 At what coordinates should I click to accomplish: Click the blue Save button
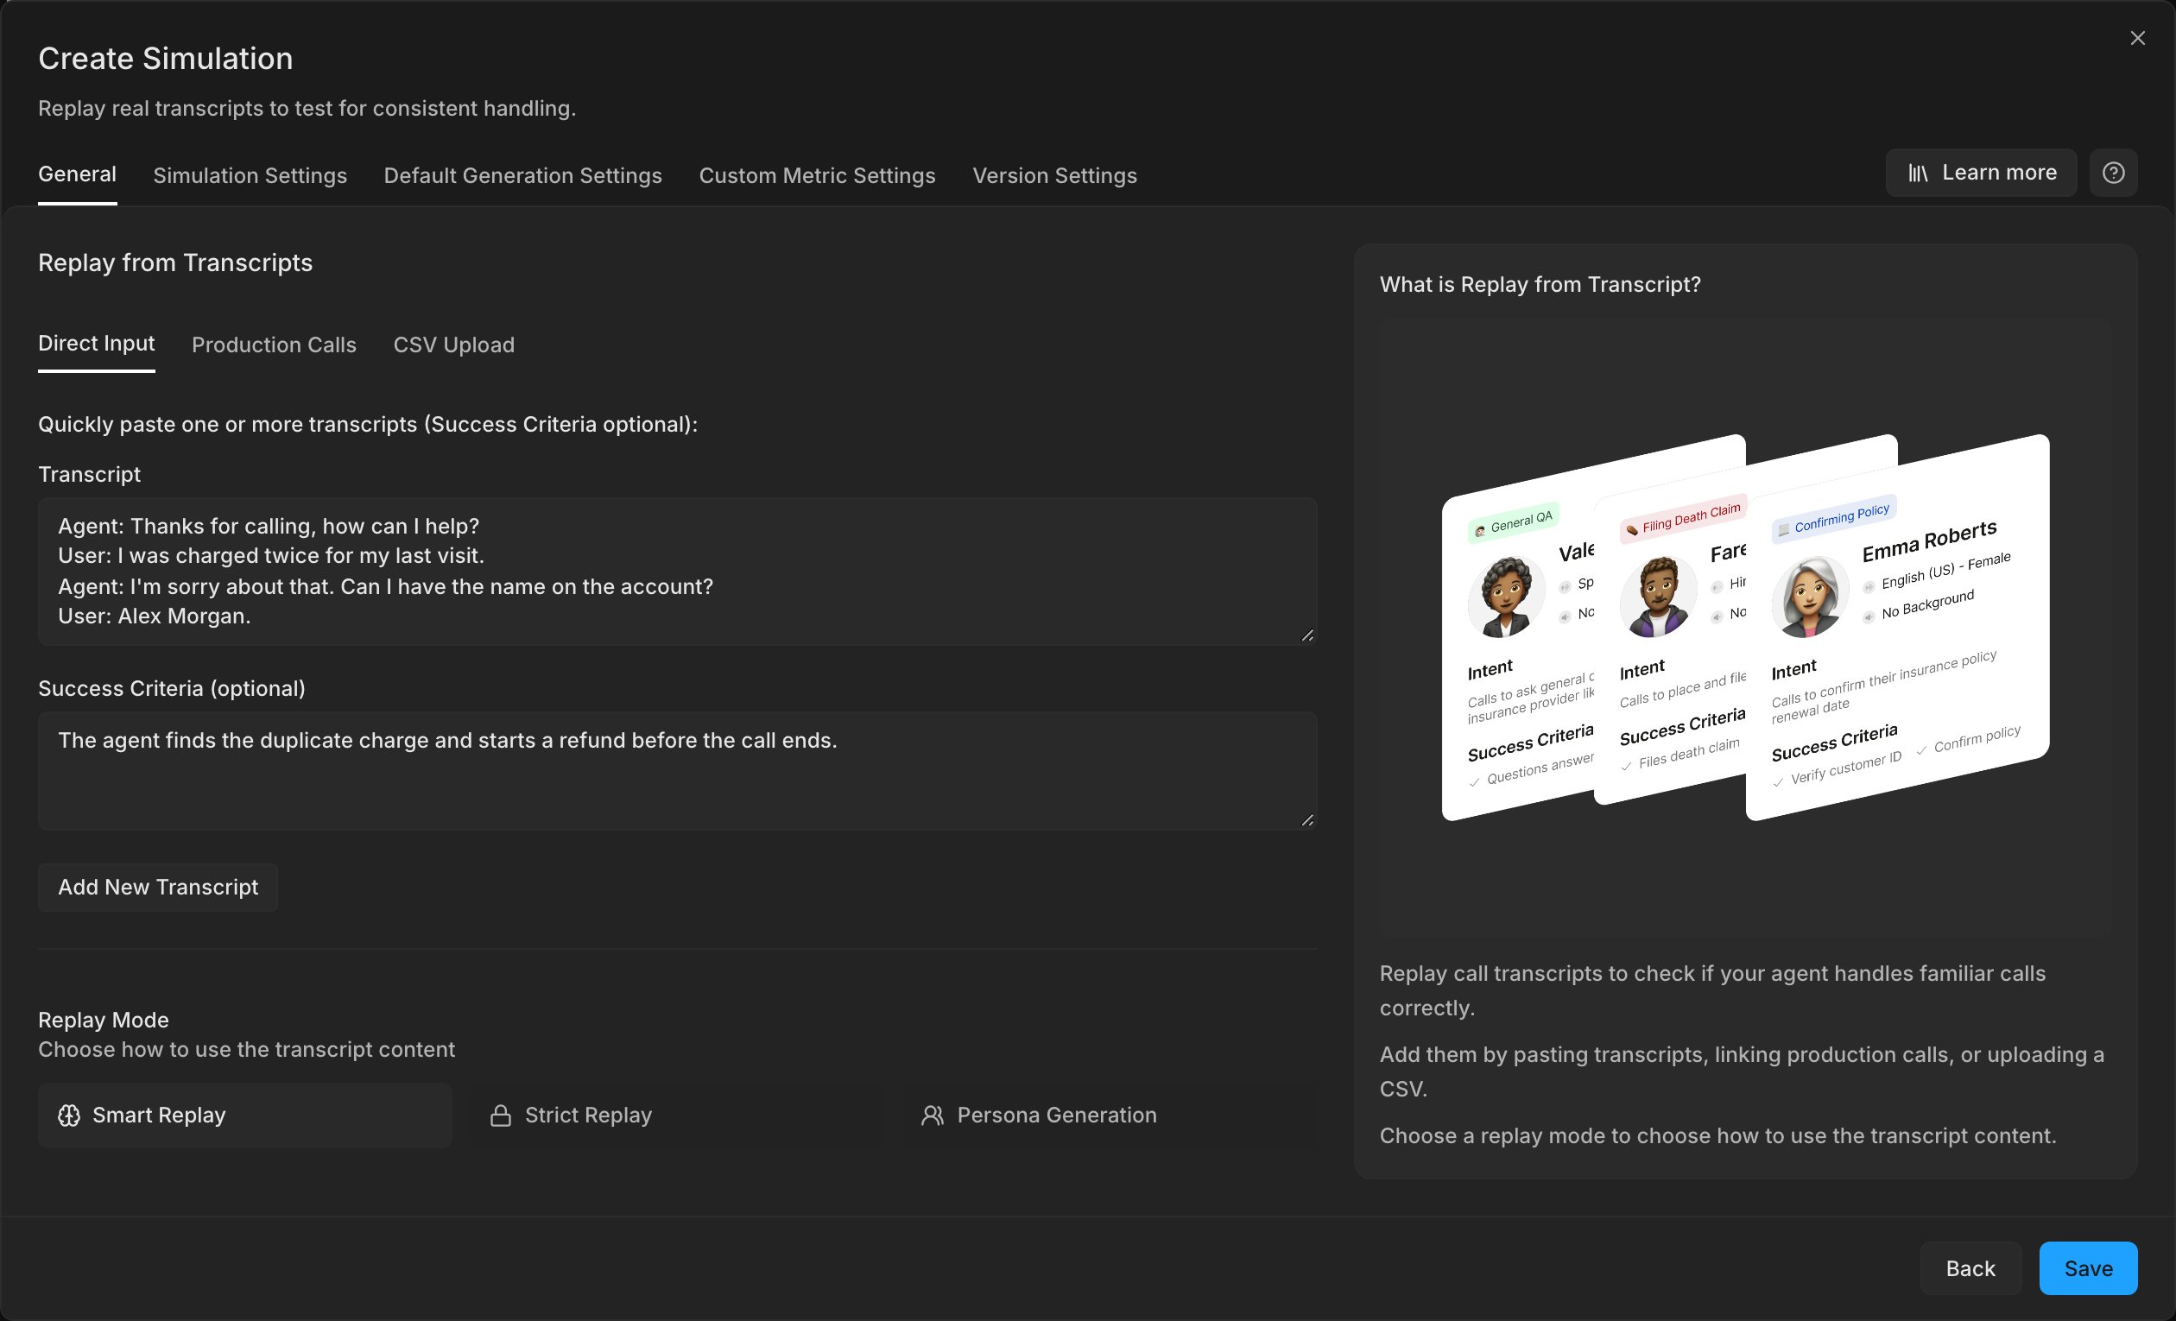pyautogui.click(x=2088, y=1269)
